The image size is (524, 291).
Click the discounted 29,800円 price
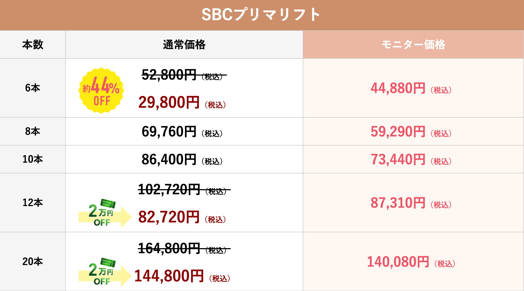pos(169,102)
